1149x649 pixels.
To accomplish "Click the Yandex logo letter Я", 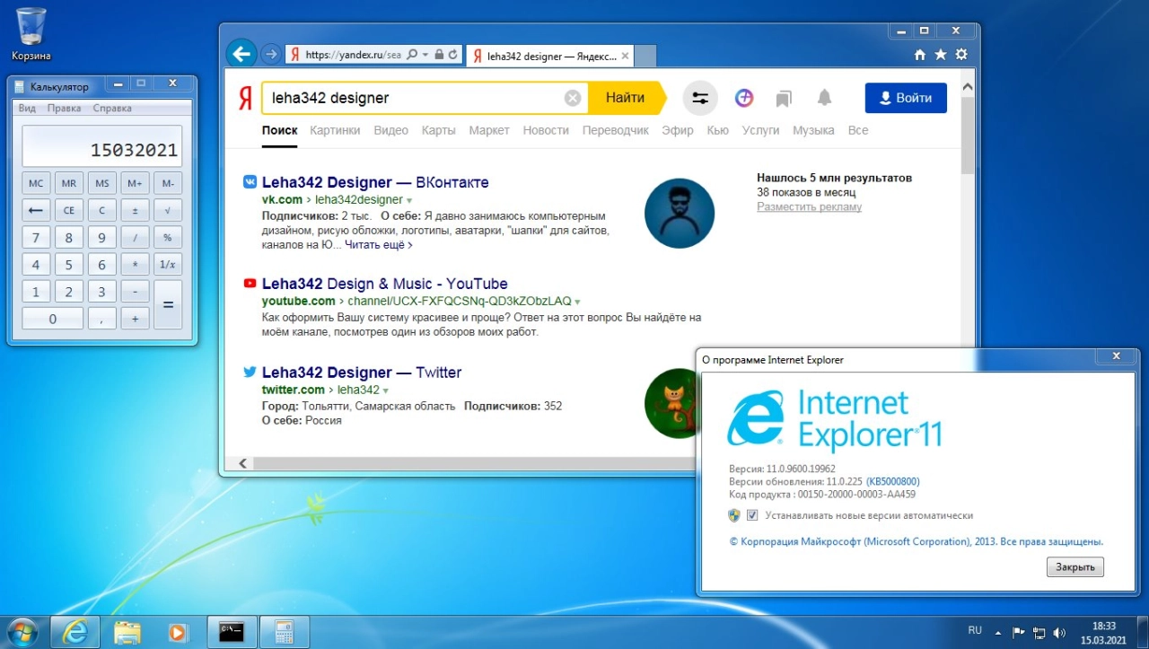I will click(x=244, y=99).
